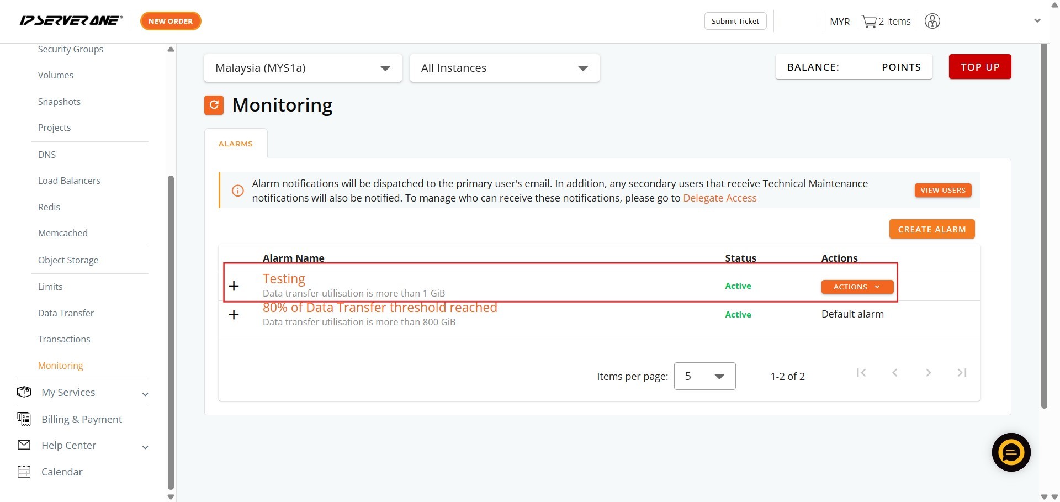Open the Malaysia (MYS1a) region dropdown
This screenshot has height=502, width=1060.
[303, 68]
